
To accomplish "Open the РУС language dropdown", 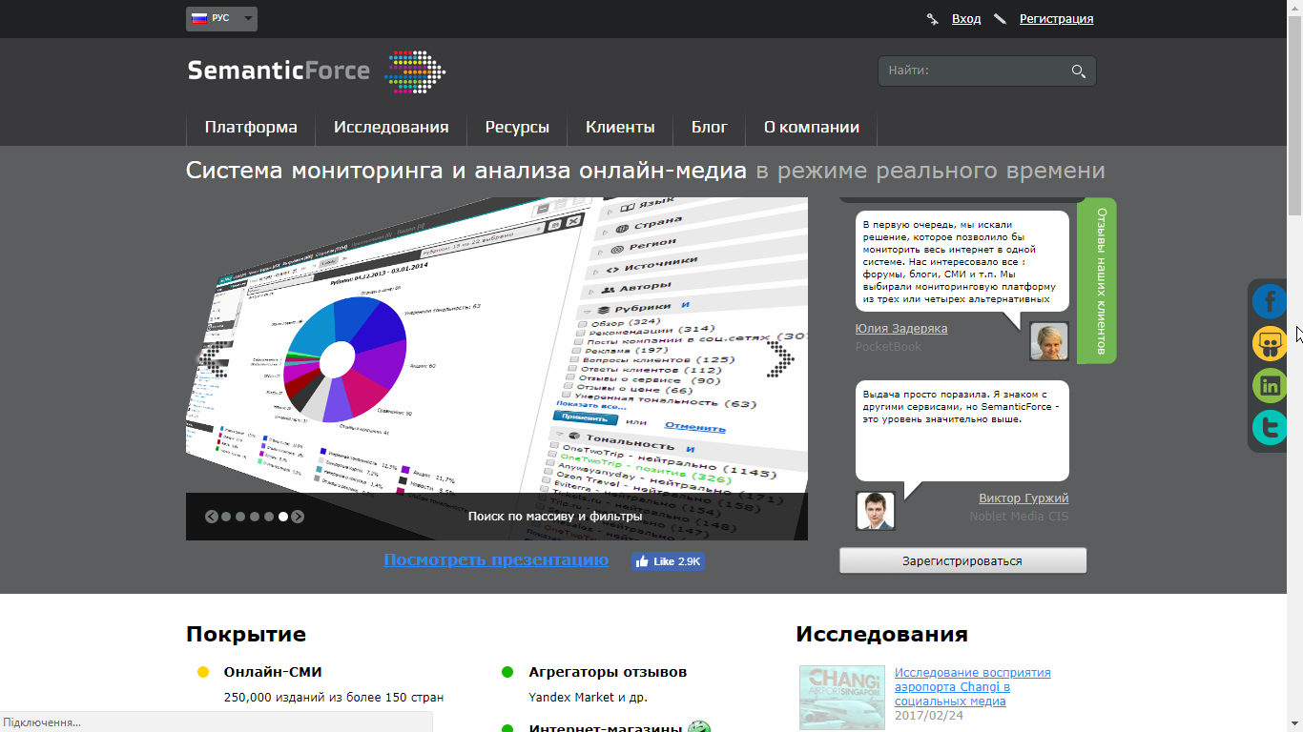I will (x=221, y=18).
